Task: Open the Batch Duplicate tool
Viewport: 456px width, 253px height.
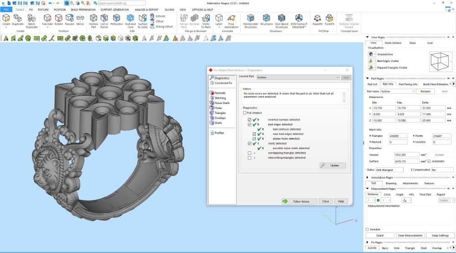Action: (31, 21)
